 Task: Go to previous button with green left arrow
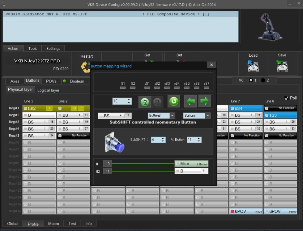[190, 101]
